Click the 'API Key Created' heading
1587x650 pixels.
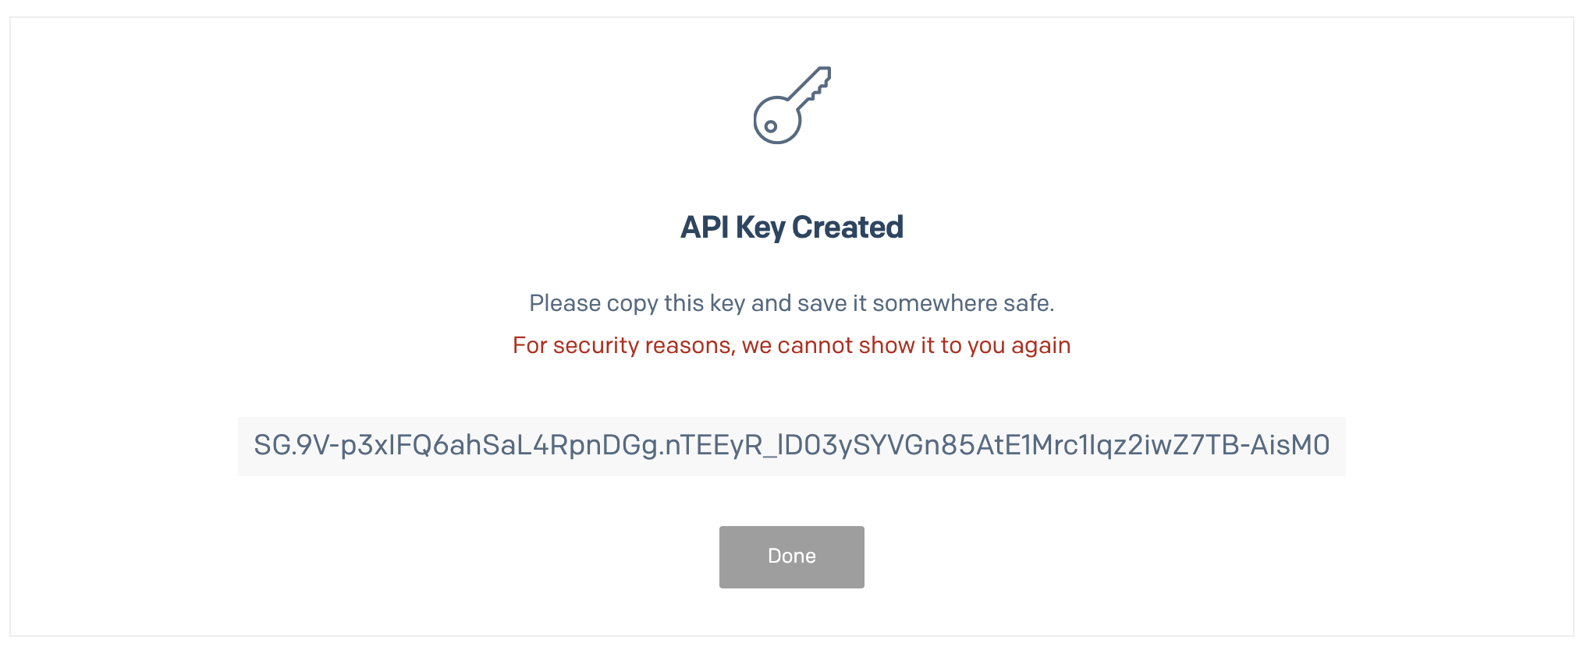click(791, 228)
